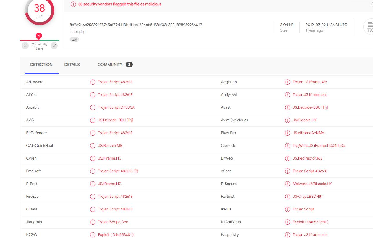Click the Kaspersky vendor name

(x=230, y=235)
